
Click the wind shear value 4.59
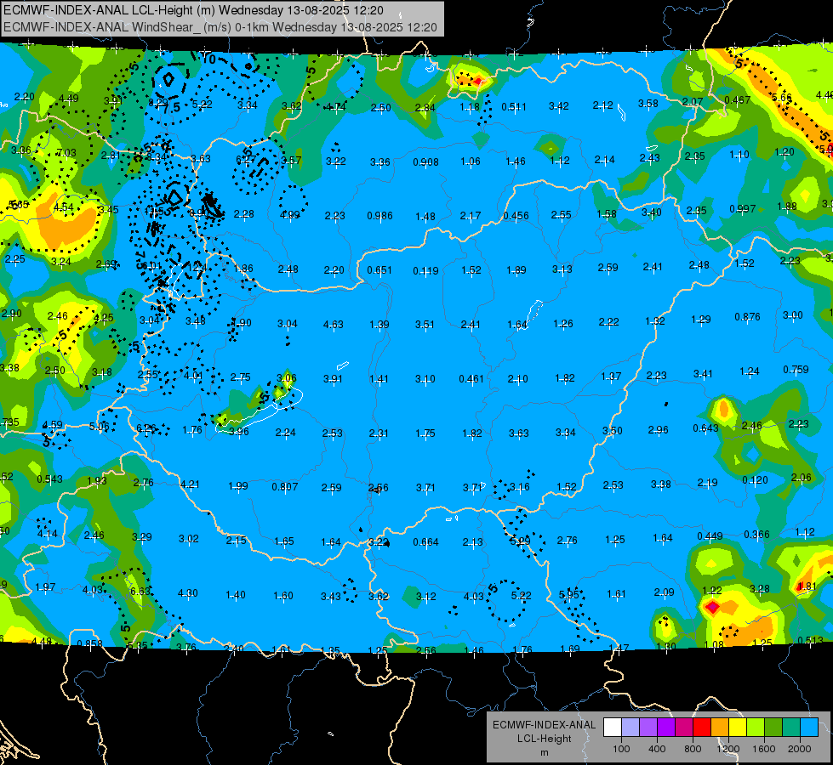pos(53,425)
